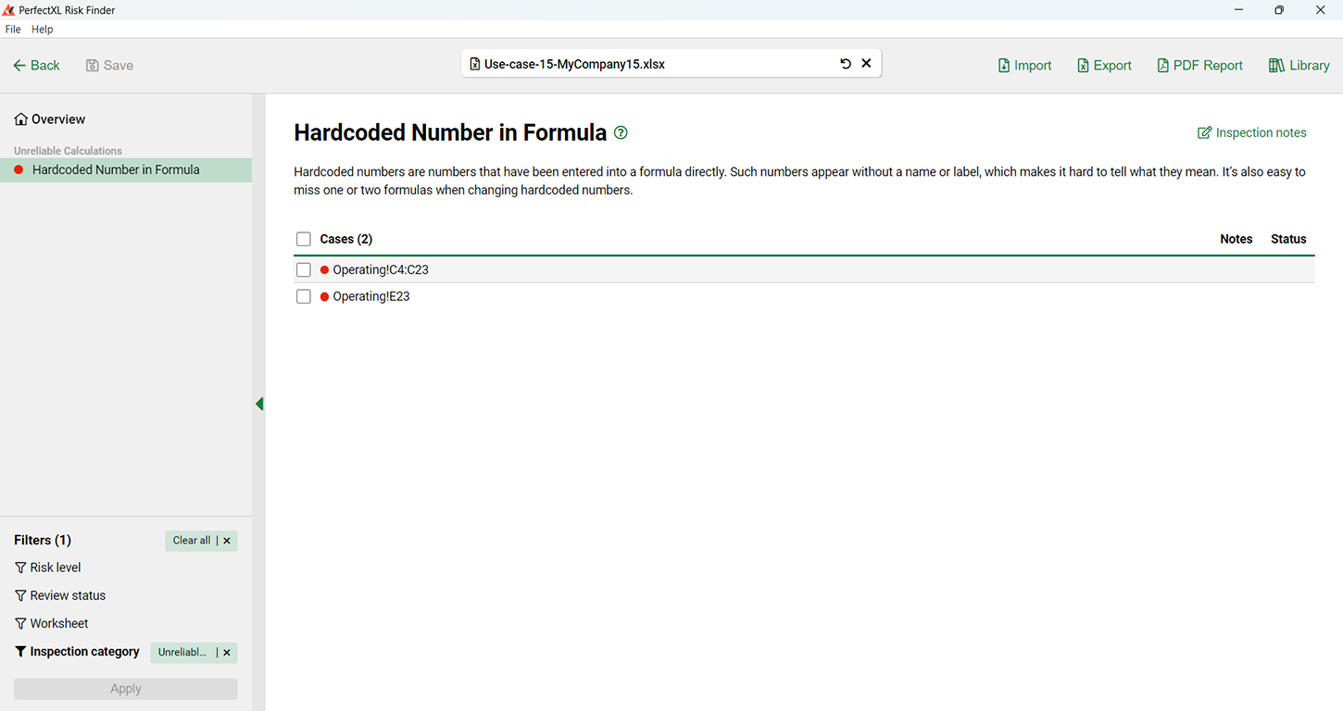Screen dimensions: 1343x711
Task: Collapse the sidebar with the green arrow
Action: click(259, 404)
